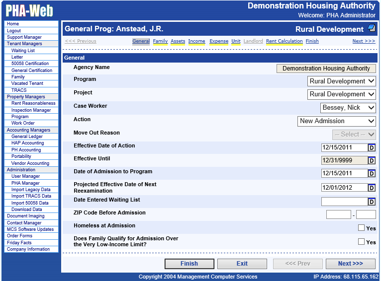Click the first ZIP Code field
The height and width of the screenshot is (281, 381).
339,214
